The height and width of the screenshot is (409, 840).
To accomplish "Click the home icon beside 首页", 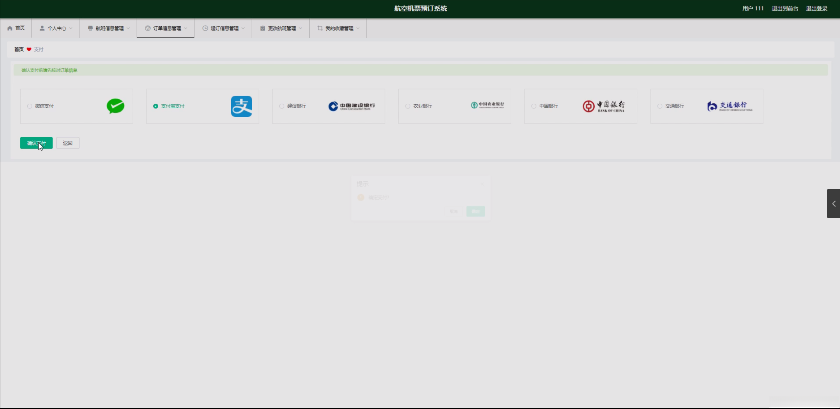I will coord(10,28).
